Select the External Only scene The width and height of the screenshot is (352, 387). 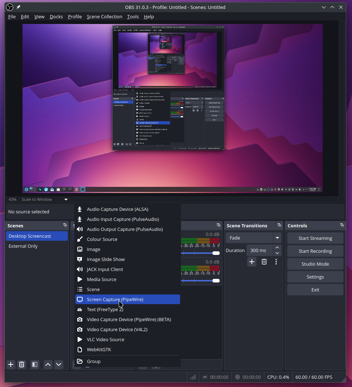coord(37,246)
